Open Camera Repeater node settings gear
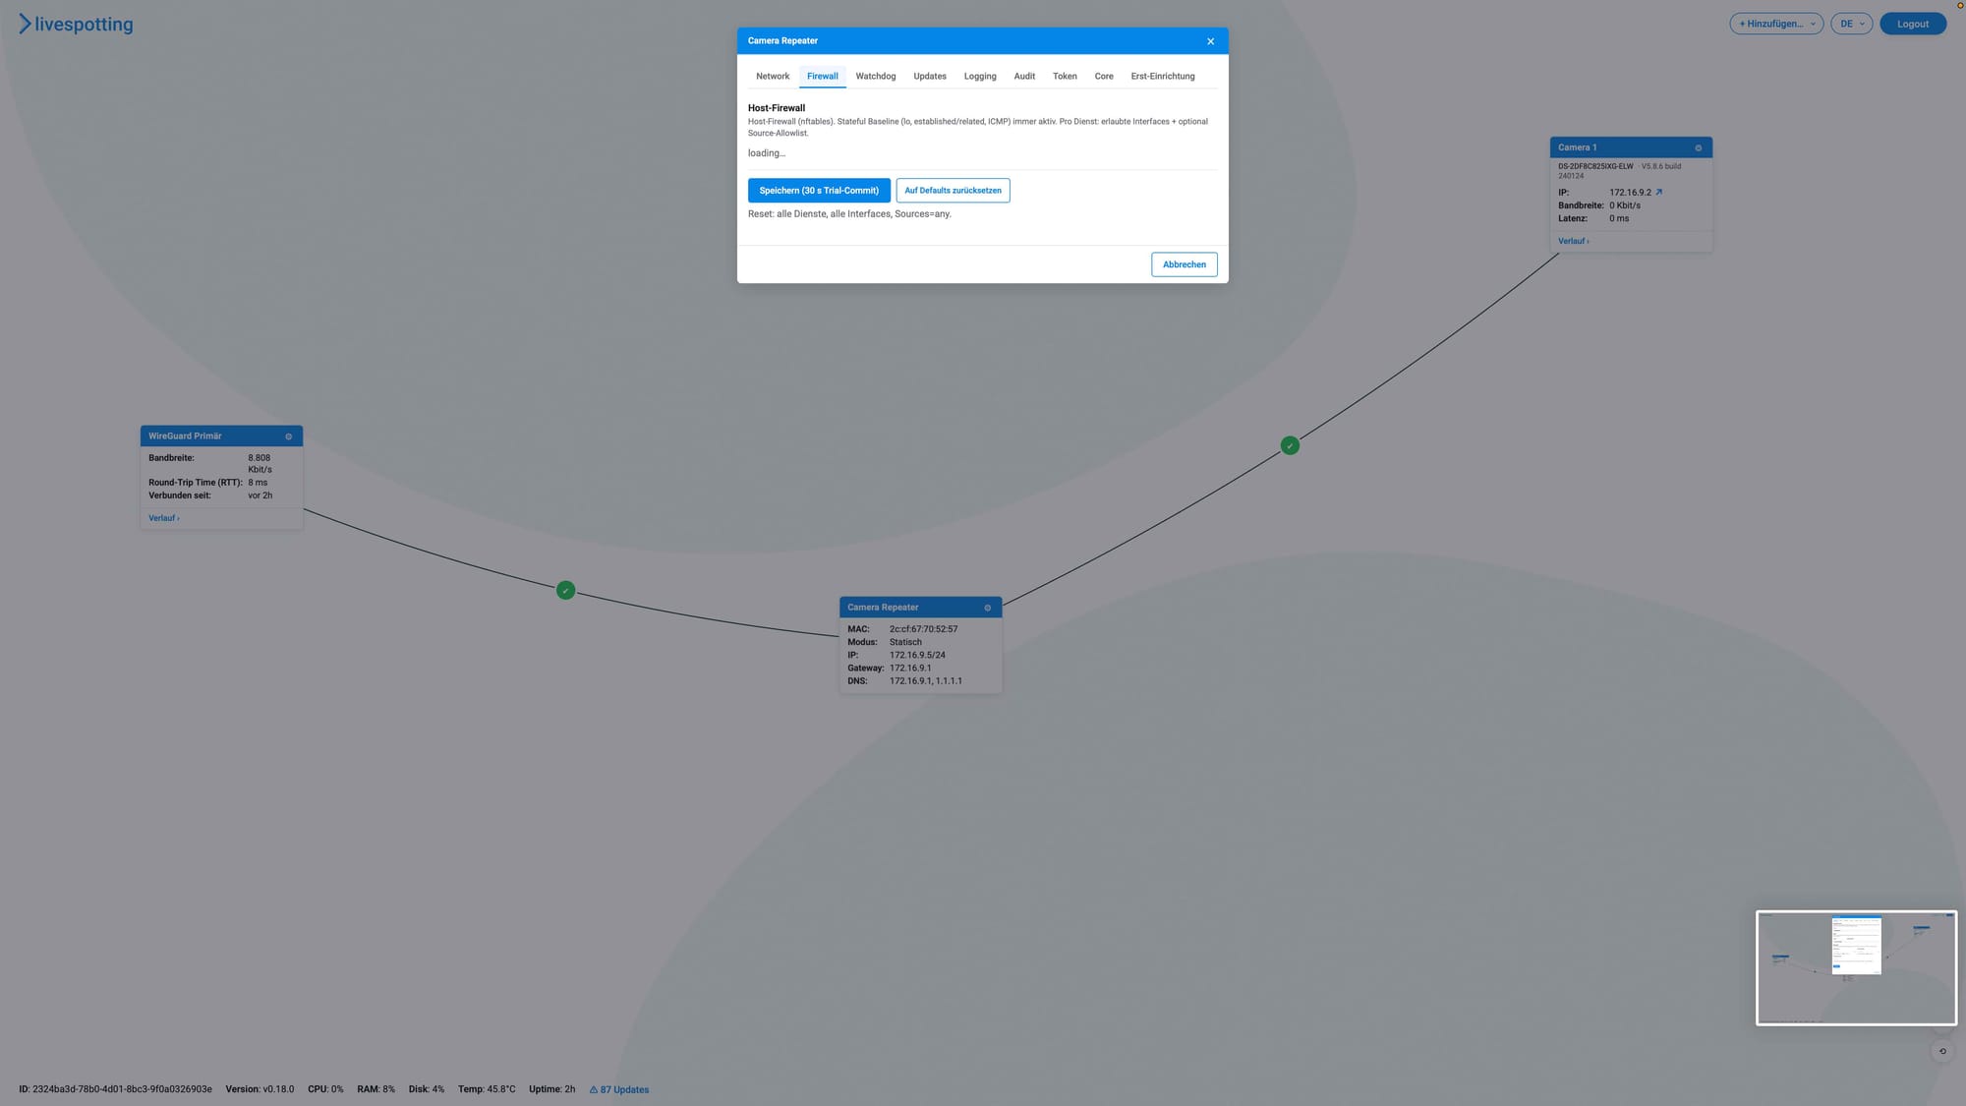 [x=988, y=608]
